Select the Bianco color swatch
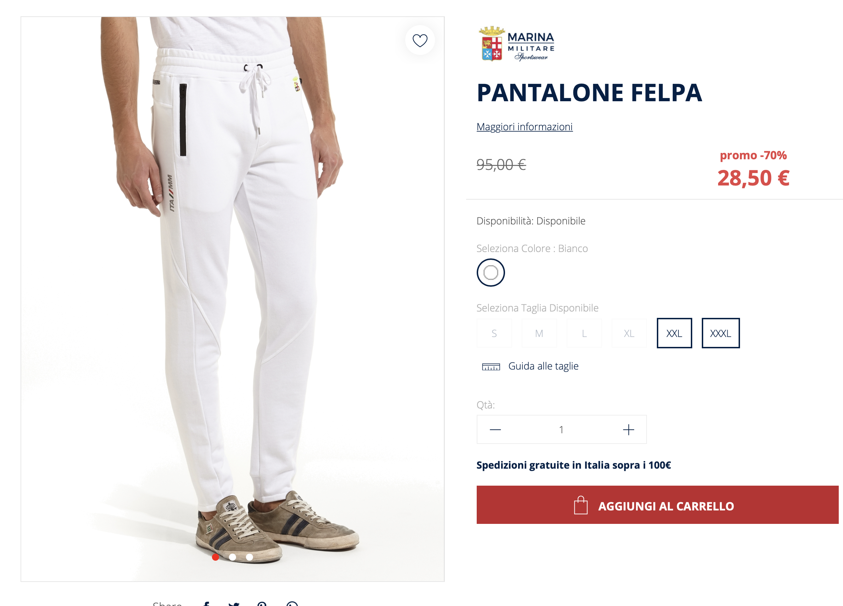The image size is (843, 606). click(x=490, y=273)
